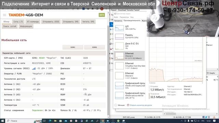Select Диск 0 (C: D:) in Task Manager
The width and height of the screenshot is (219, 123).
pyautogui.click(x=129, y=46)
